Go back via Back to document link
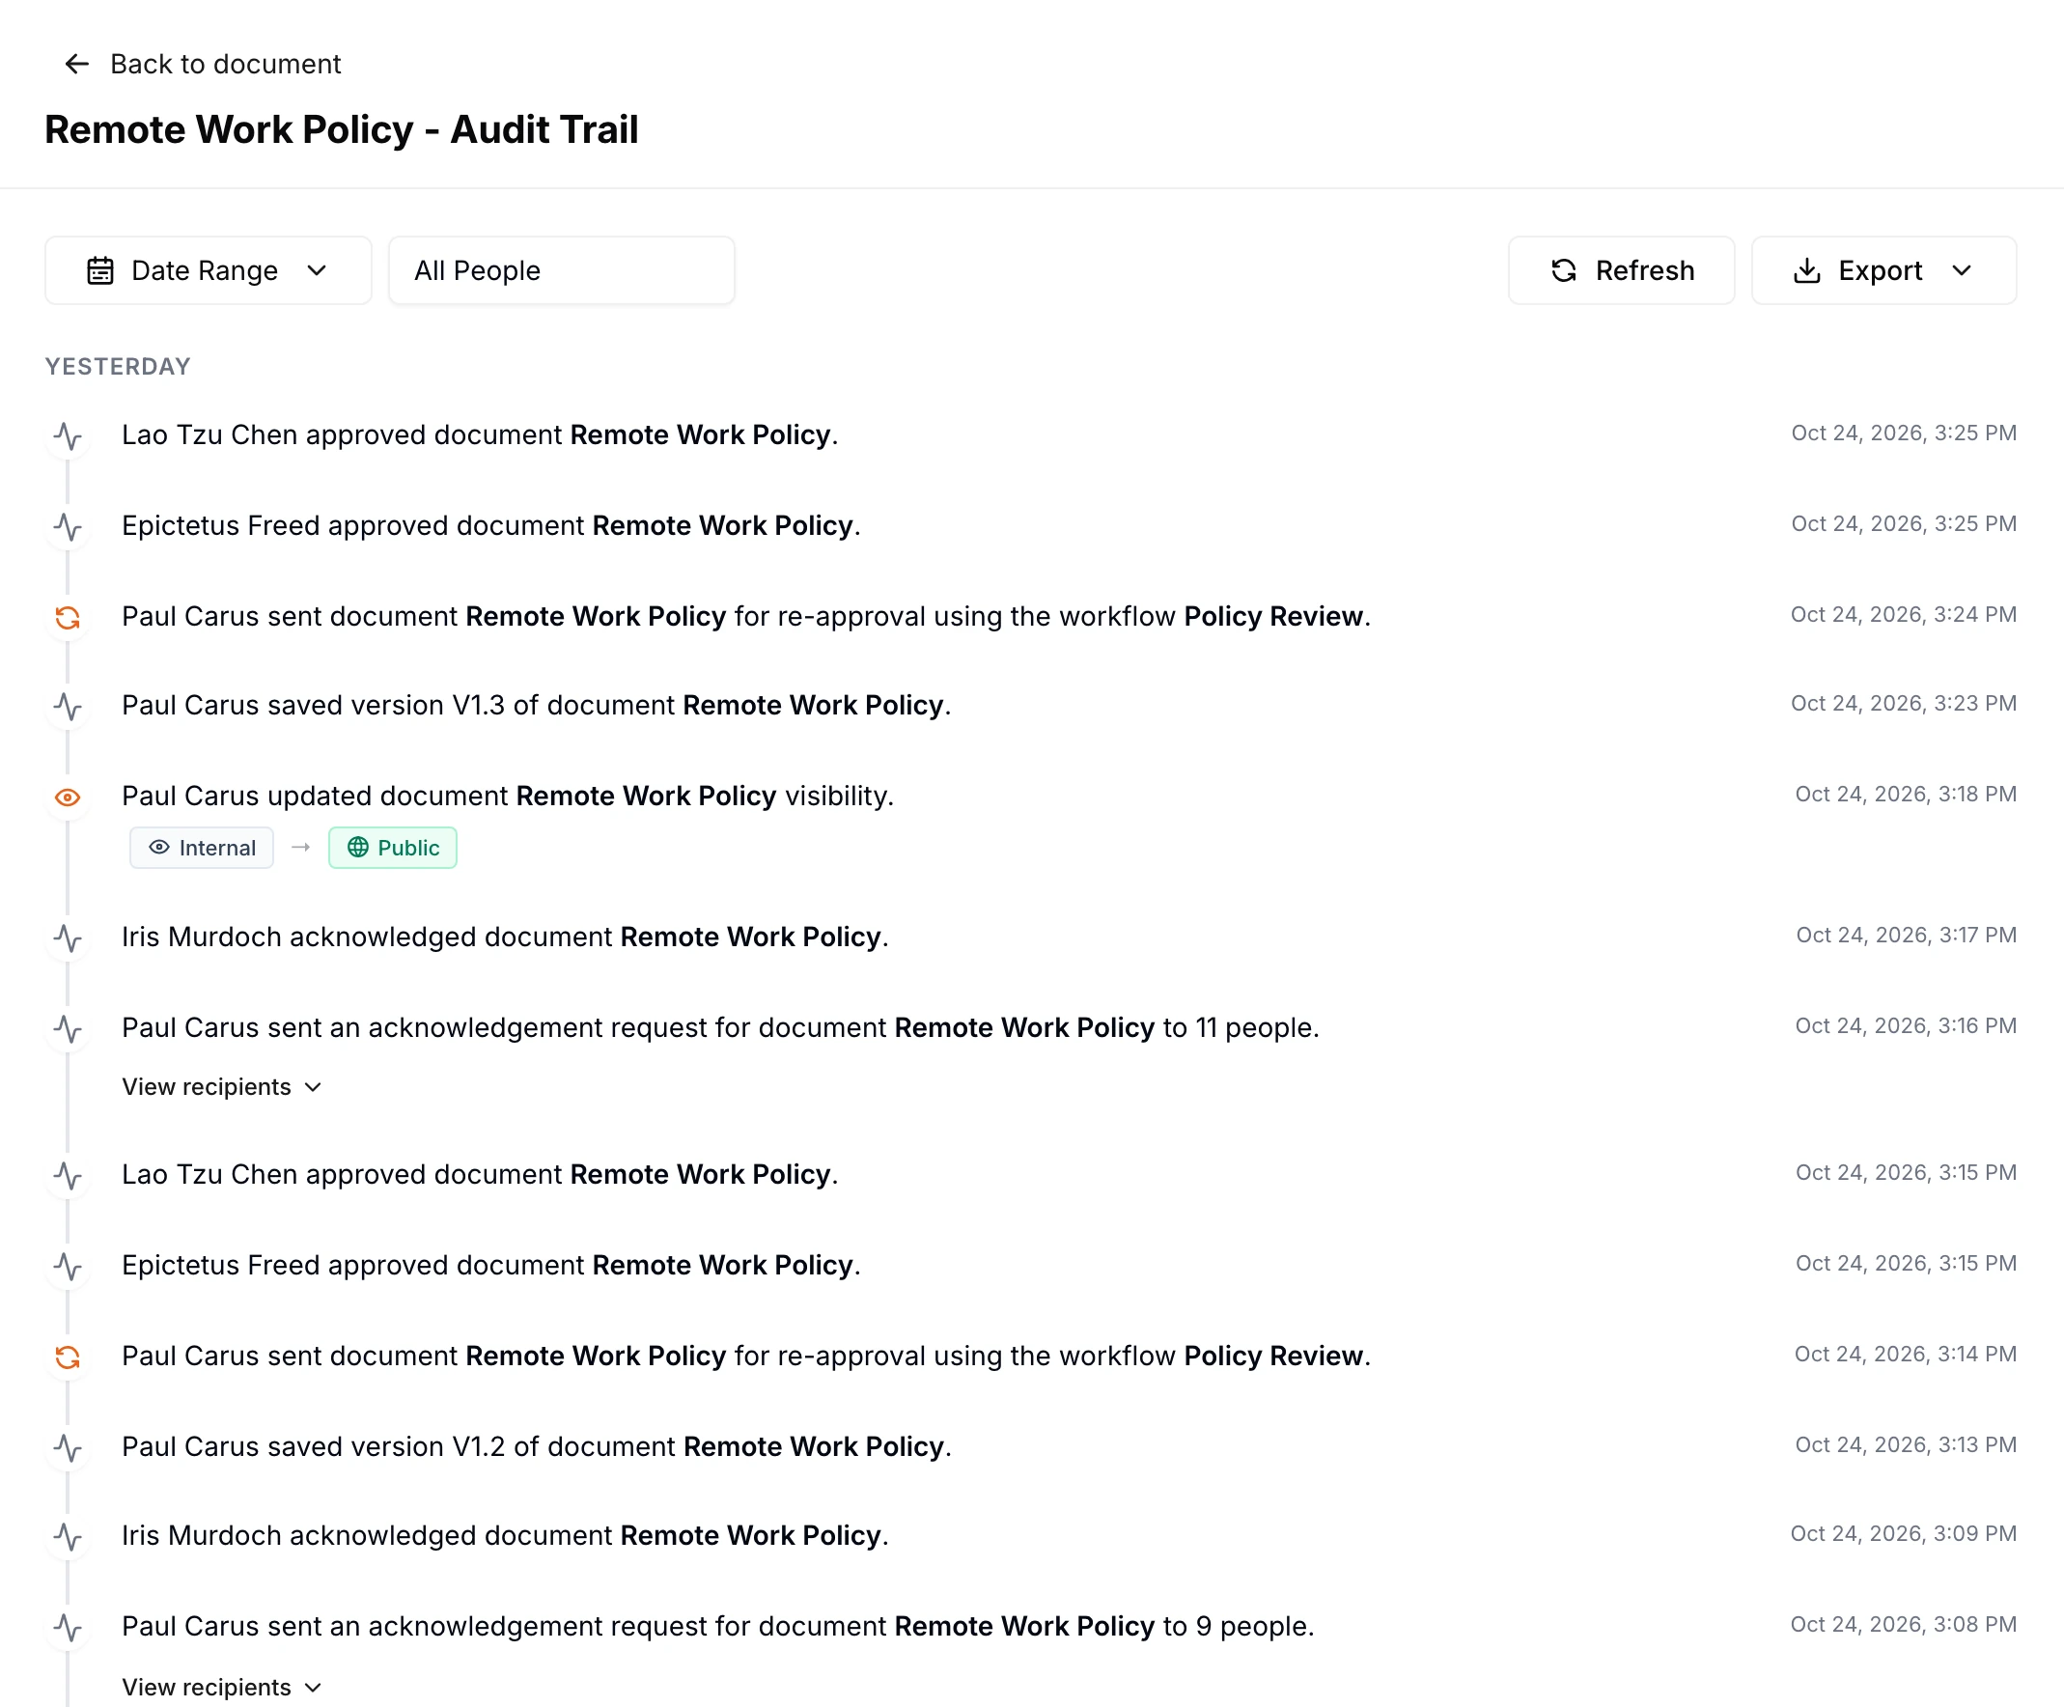Screen dimensions: 2064x1707 (x=203, y=64)
